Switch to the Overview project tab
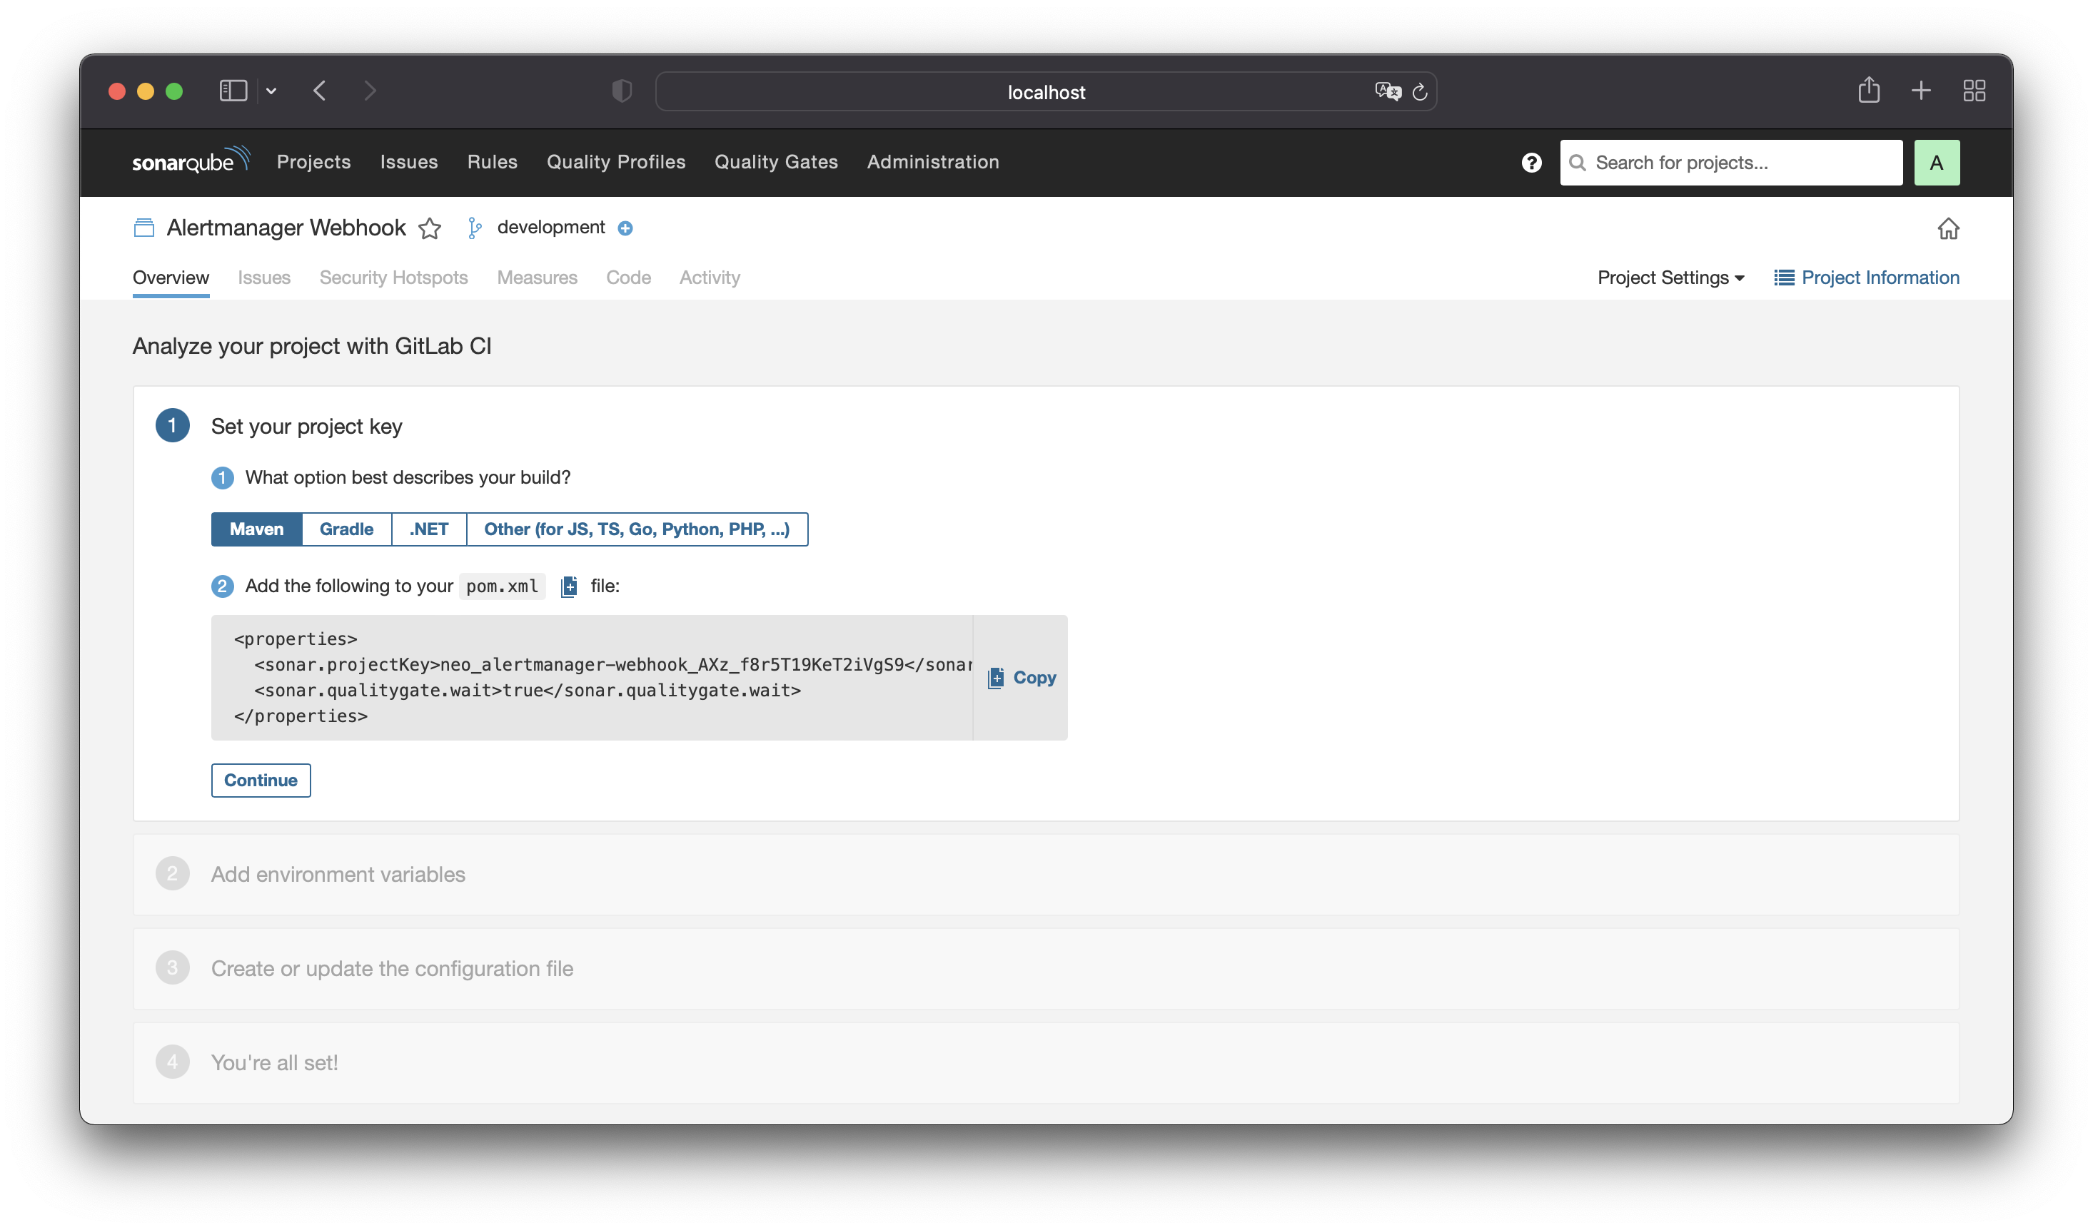The height and width of the screenshot is (1230, 2093). coord(171,278)
